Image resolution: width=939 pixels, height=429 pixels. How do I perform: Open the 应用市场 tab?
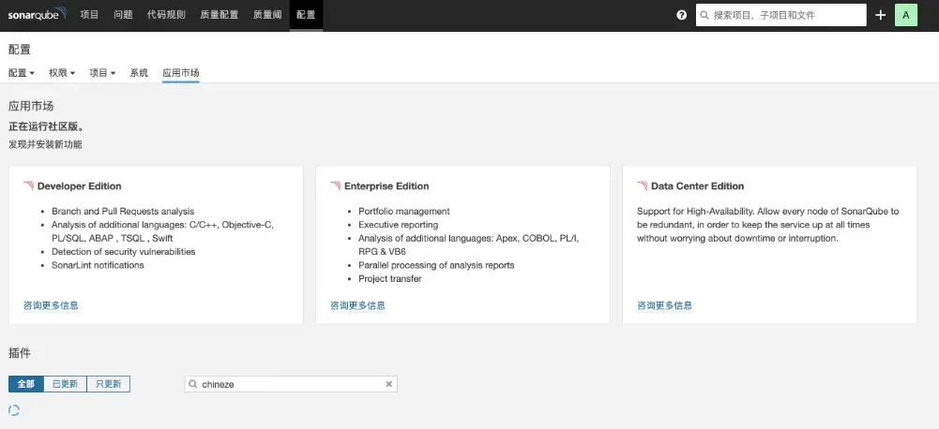point(181,73)
